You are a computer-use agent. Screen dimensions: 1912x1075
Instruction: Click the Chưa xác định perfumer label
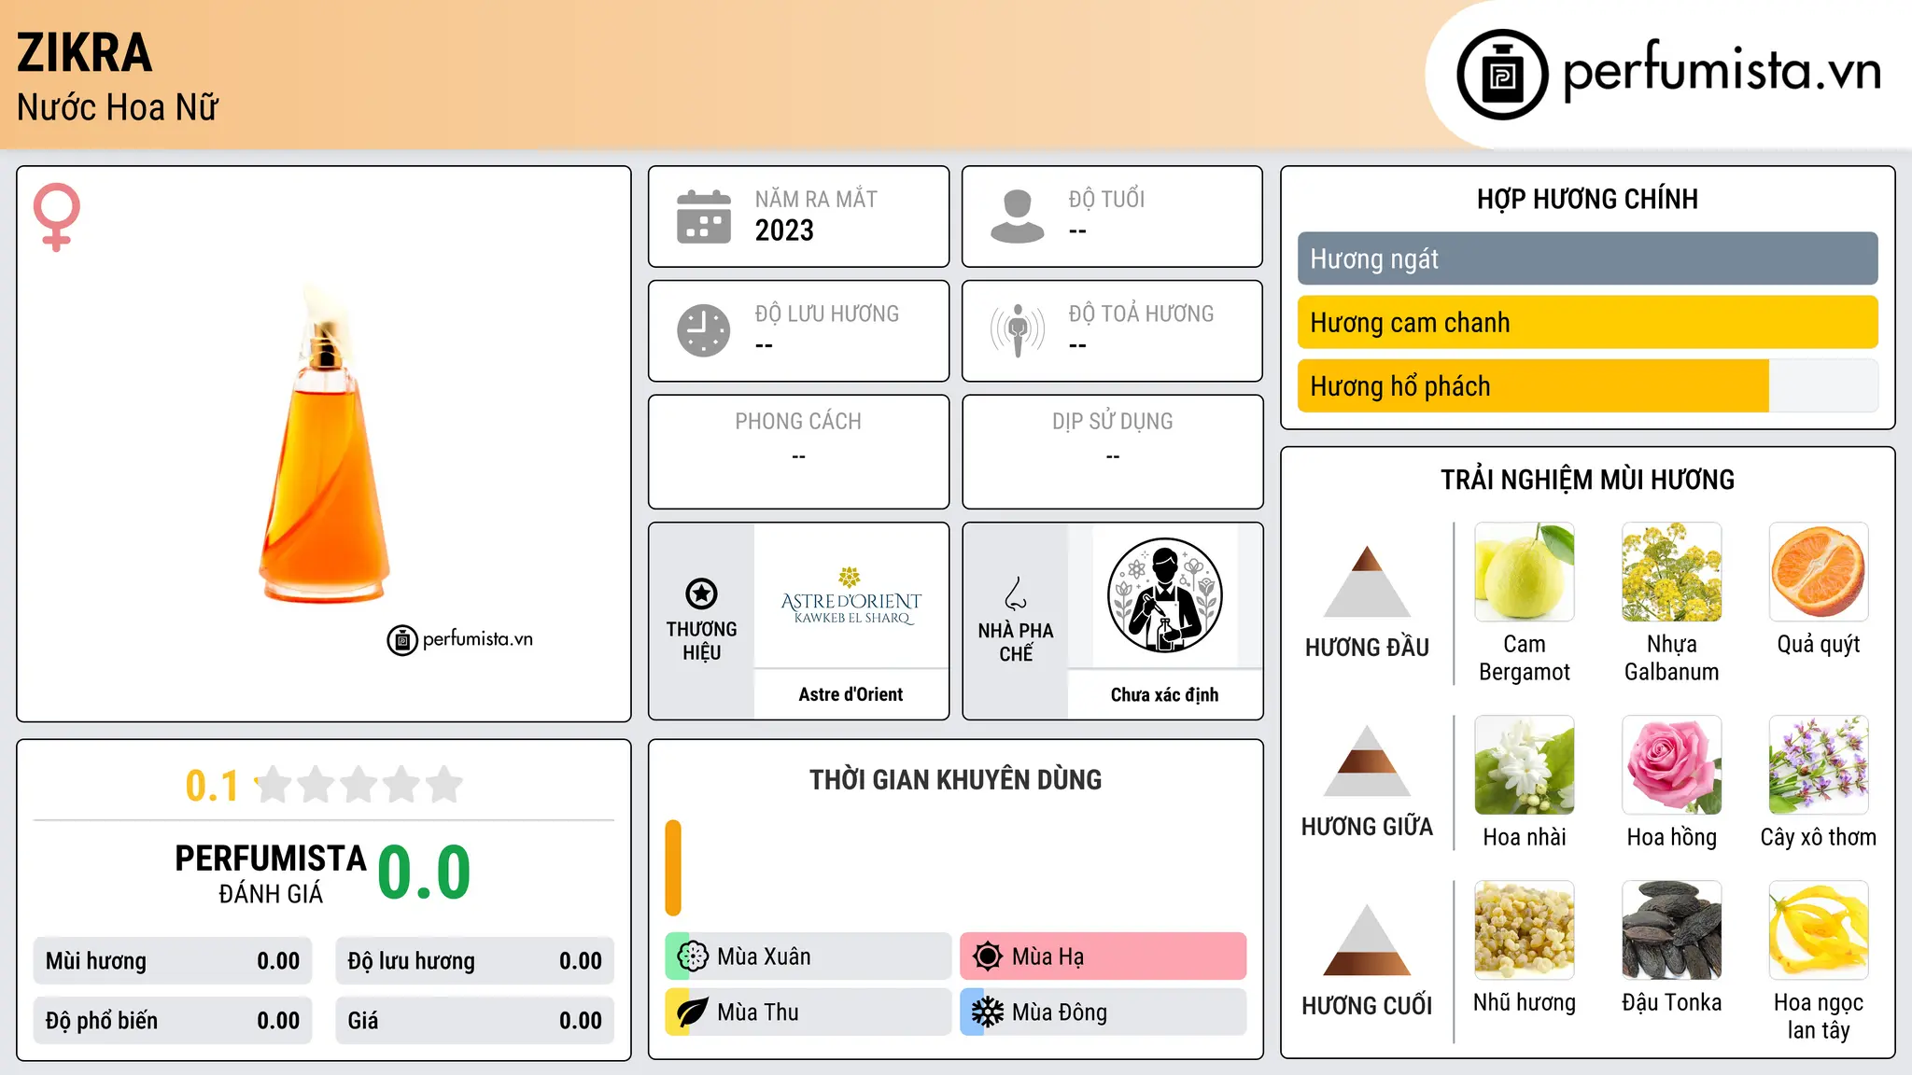click(x=1164, y=694)
